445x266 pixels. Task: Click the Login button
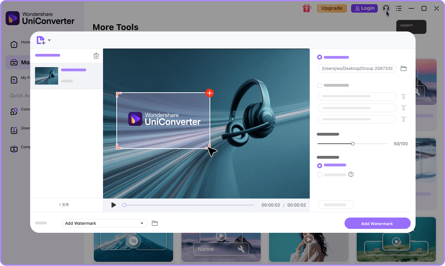pyautogui.click(x=364, y=8)
